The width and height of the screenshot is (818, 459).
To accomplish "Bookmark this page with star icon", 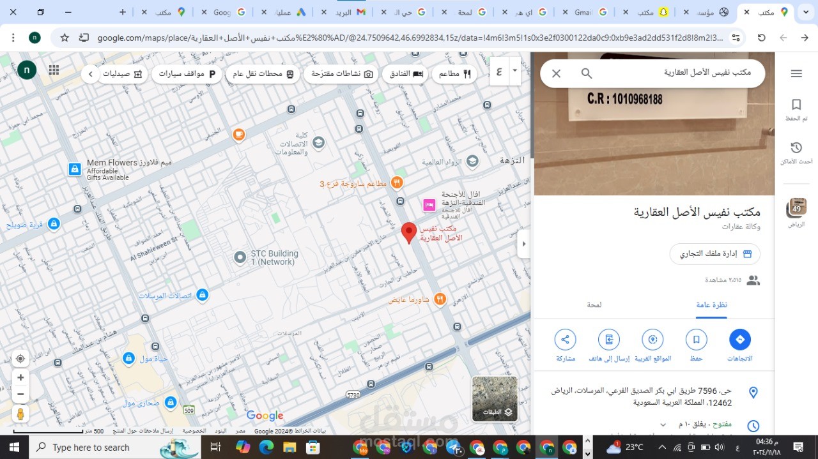I will tap(65, 38).
